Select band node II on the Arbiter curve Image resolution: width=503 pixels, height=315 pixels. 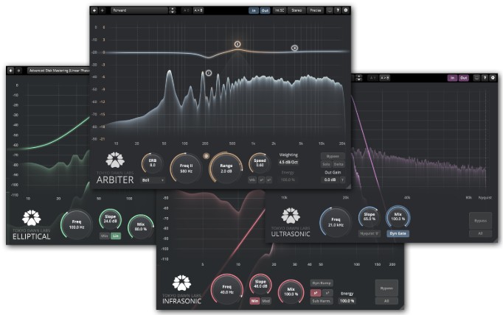coord(294,48)
